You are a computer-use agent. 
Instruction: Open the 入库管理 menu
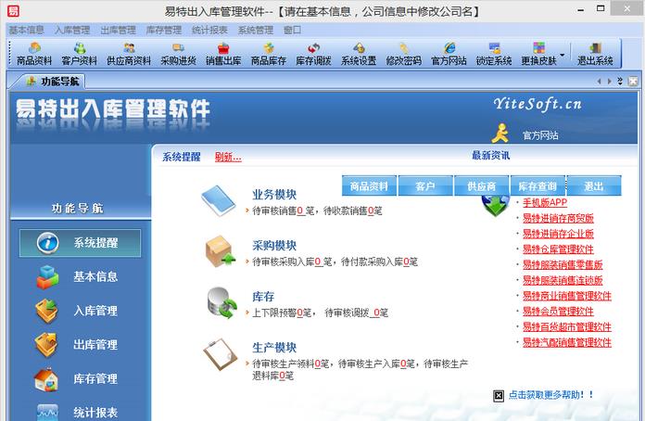pos(72,30)
